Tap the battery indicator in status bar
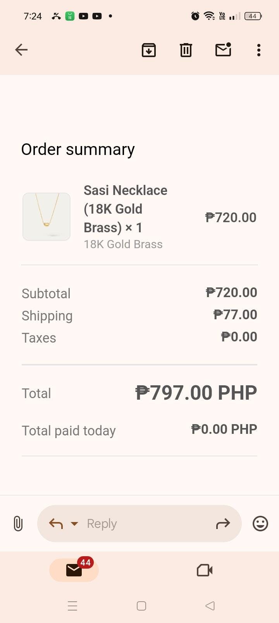The image size is (279, 623). 253,16
